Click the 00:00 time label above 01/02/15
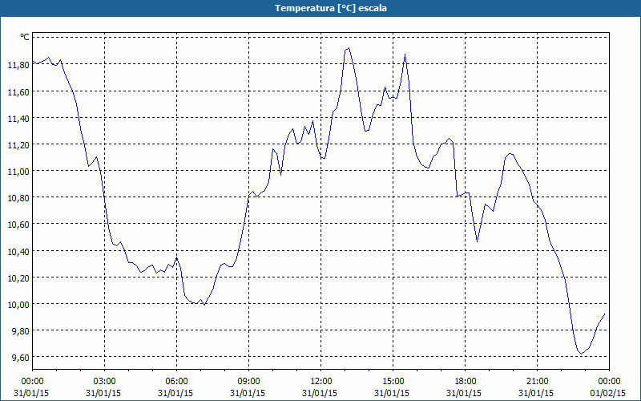 (609, 382)
